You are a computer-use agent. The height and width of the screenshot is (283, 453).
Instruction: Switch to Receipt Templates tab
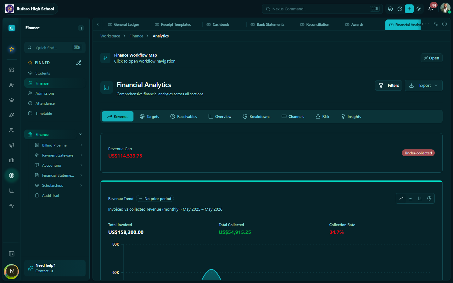click(x=173, y=25)
